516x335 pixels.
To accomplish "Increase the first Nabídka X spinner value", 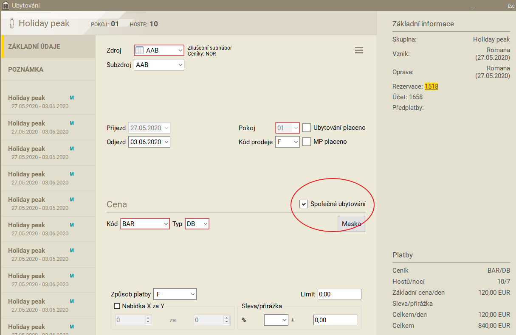I will (x=148, y=318).
